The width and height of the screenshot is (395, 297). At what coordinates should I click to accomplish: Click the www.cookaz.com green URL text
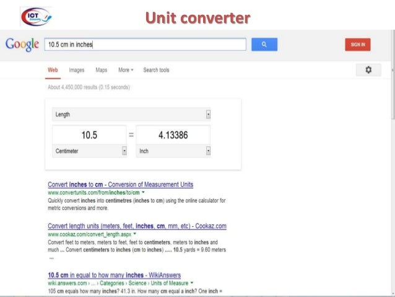tap(89, 234)
